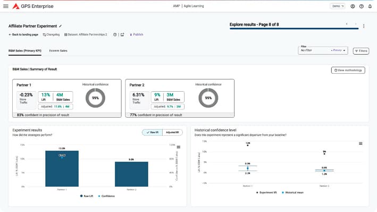
Task: Edit the Affiliate Partner Experiment title
Action: point(61,25)
